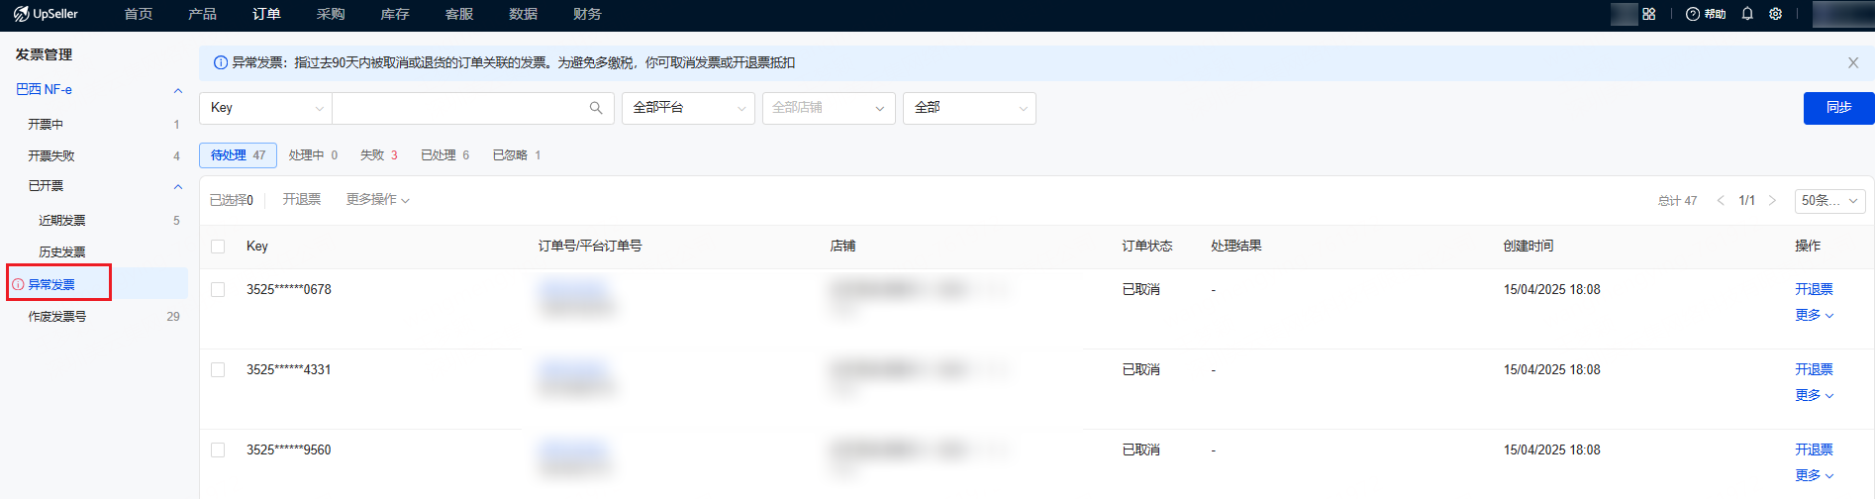
Task: Open the settings gear icon
Action: 1776,14
